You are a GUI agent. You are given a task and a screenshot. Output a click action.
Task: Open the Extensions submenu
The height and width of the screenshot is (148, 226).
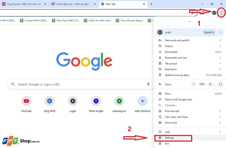190,69
